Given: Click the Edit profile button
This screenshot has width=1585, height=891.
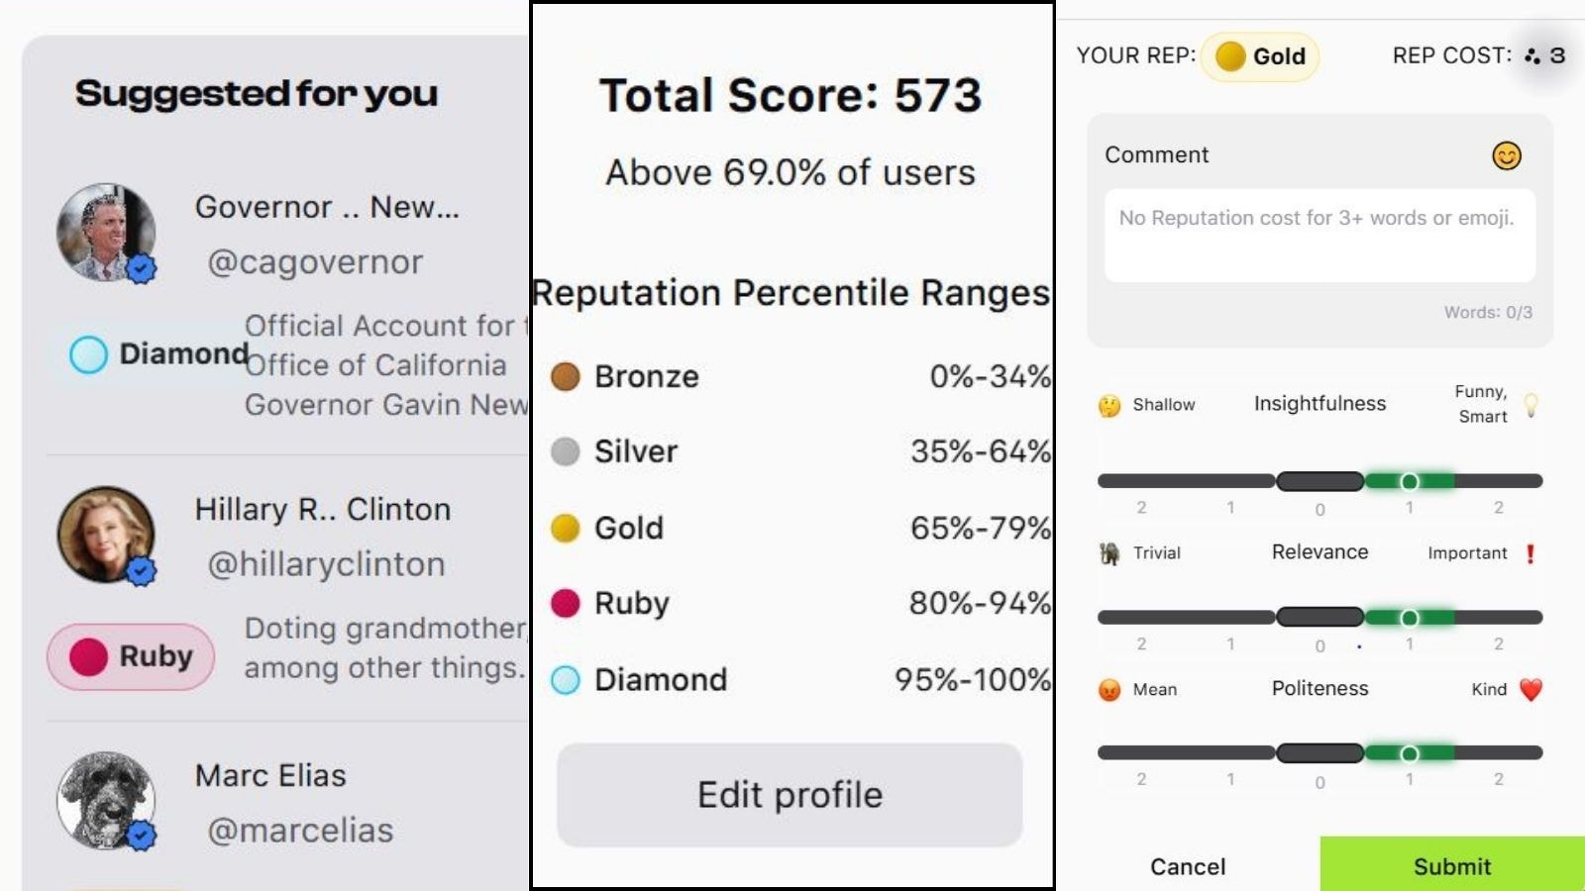Looking at the screenshot, I should [x=790, y=795].
